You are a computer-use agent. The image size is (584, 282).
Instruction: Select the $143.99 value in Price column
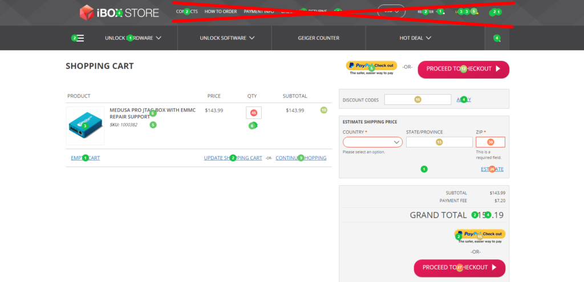coord(214,110)
